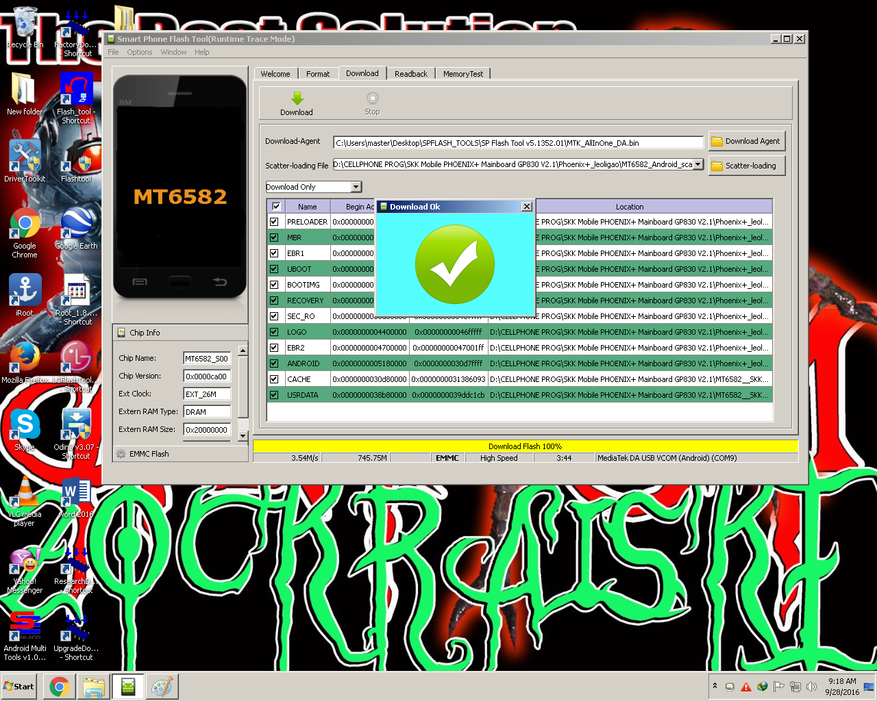The width and height of the screenshot is (877, 701).
Task: Open the Odin3 v3.07 desktop shortcut
Action: pos(76,426)
